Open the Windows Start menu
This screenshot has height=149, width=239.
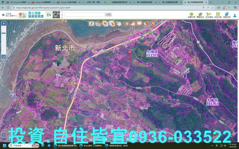pyautogui.click(x=4, y=146)
